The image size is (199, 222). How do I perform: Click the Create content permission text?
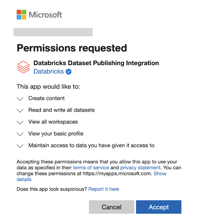(x=46, y=98)
